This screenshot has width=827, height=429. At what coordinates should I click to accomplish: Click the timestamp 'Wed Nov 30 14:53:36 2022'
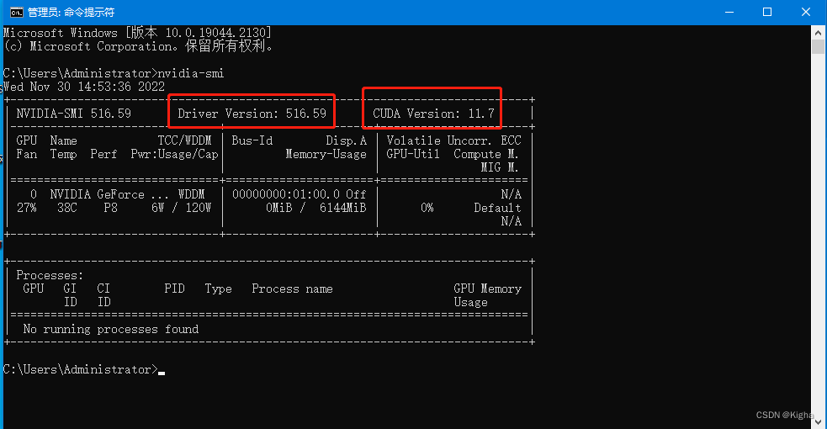click(x=84, y=87)
